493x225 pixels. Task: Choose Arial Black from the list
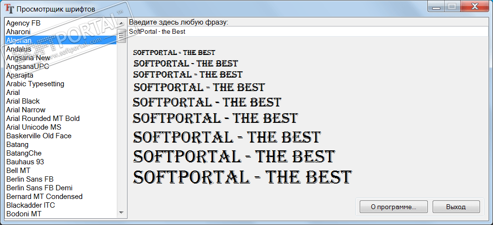[61, 101]
